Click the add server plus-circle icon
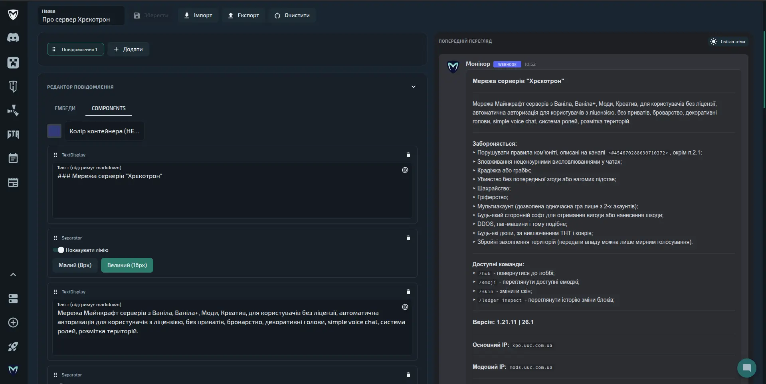The width and height of the screenshot is (766, 384). point(13,323)
